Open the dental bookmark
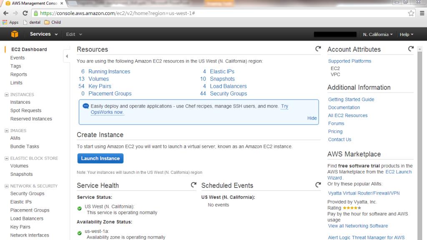The height and width of the screenshot is (240, 427). coord(32,22)
